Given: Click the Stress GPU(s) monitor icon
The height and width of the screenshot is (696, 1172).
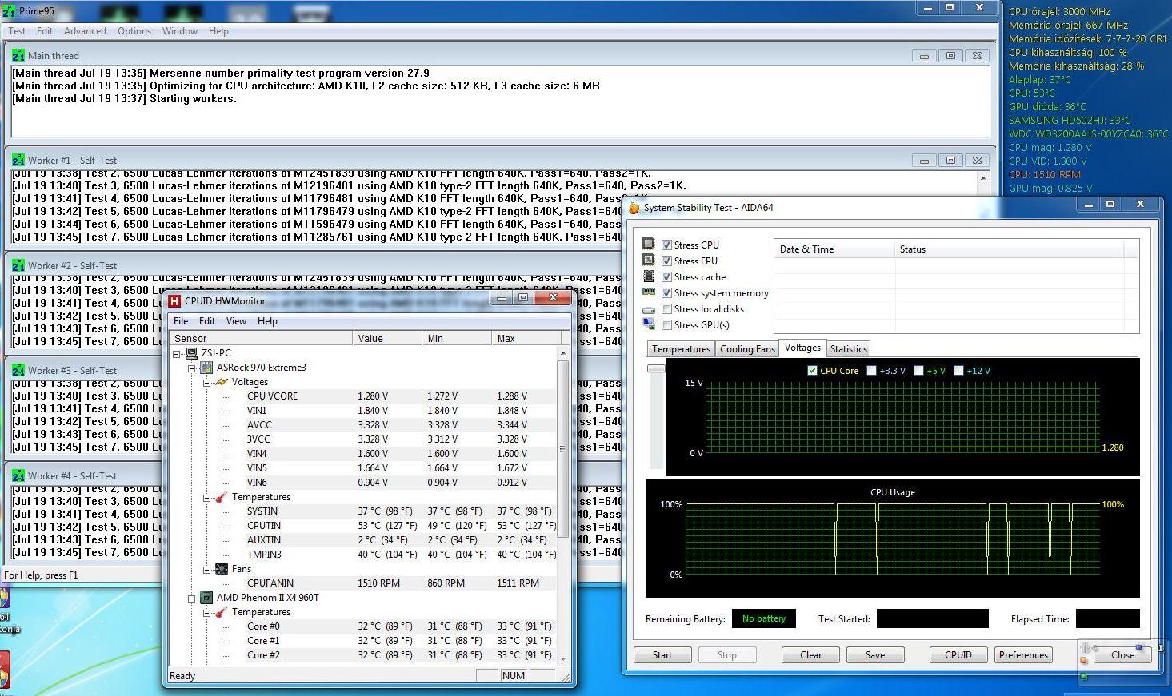Looking at the screenshot, I should point(649,324).
